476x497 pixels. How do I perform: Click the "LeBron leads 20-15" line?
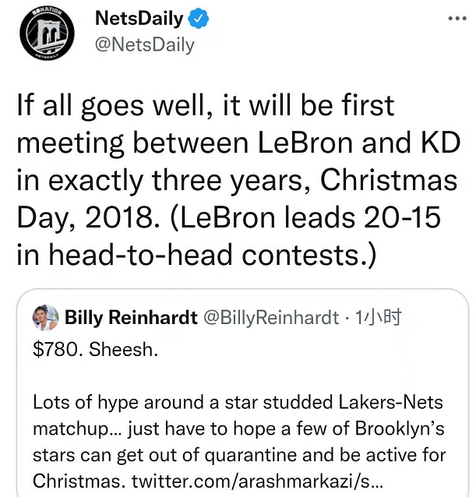click(228, 218)
